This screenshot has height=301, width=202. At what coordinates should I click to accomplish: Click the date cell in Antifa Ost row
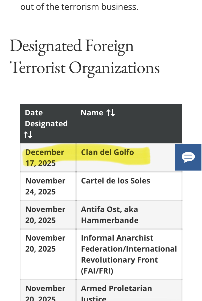[x=45, y=215]
